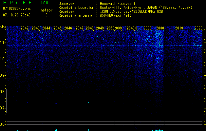Viewport: 206px width, 131px height.
Task: Click the Observer field label
Action: coord(66,4)
